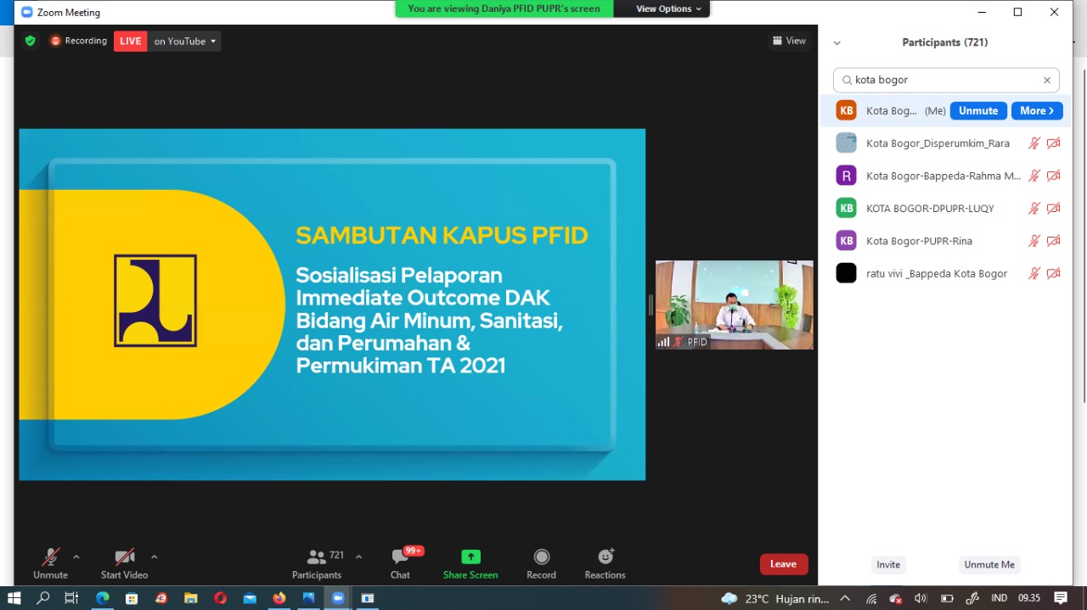Click the Participants label in bottom toolbar
Screen dimensions: 1087x610
pyautogui.click(x=317, y=575)
